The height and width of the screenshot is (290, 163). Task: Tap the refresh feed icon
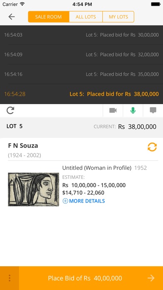point(10,110)
